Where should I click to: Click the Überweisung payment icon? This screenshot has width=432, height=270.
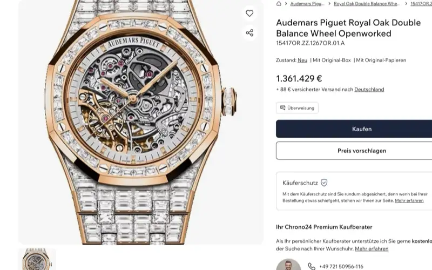click(282, 107)
